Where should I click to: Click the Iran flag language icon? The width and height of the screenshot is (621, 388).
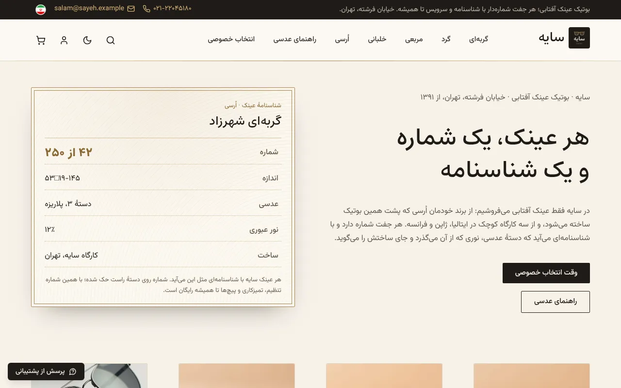(41, 10)
